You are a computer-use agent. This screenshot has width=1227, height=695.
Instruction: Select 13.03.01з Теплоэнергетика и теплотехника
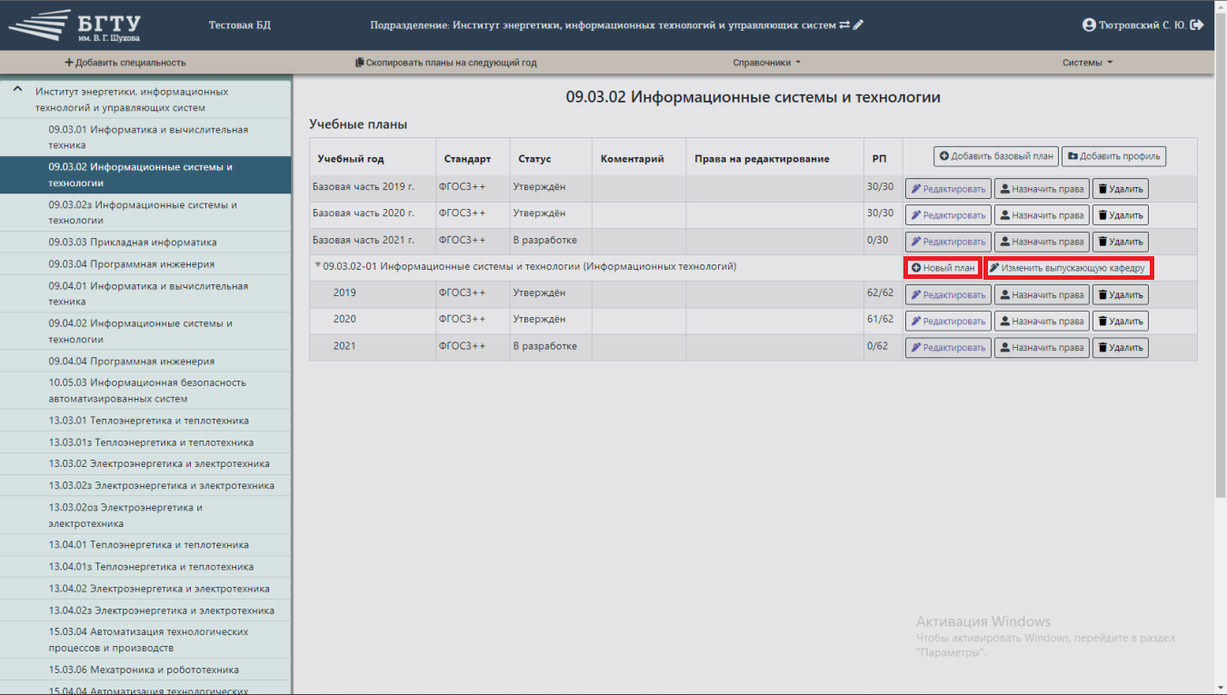[145, 442]
